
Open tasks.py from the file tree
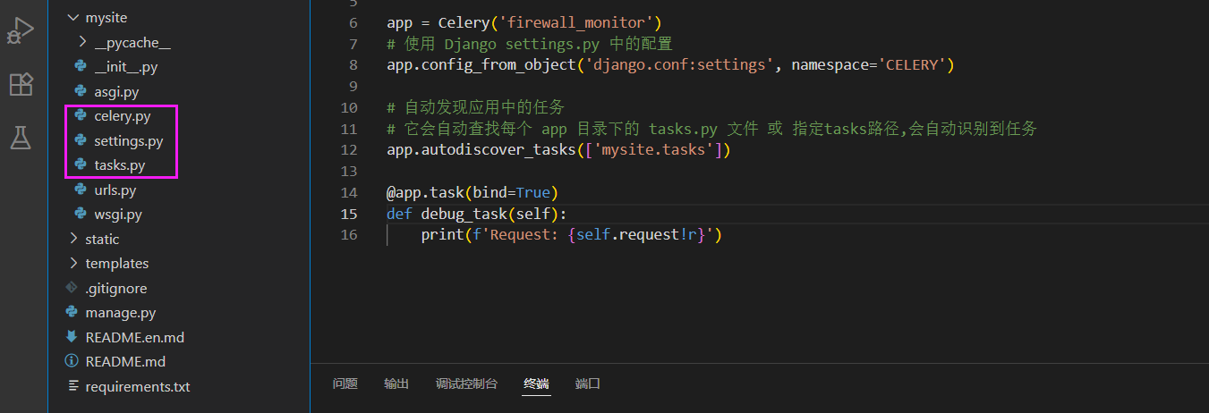[x=119, y=165]
